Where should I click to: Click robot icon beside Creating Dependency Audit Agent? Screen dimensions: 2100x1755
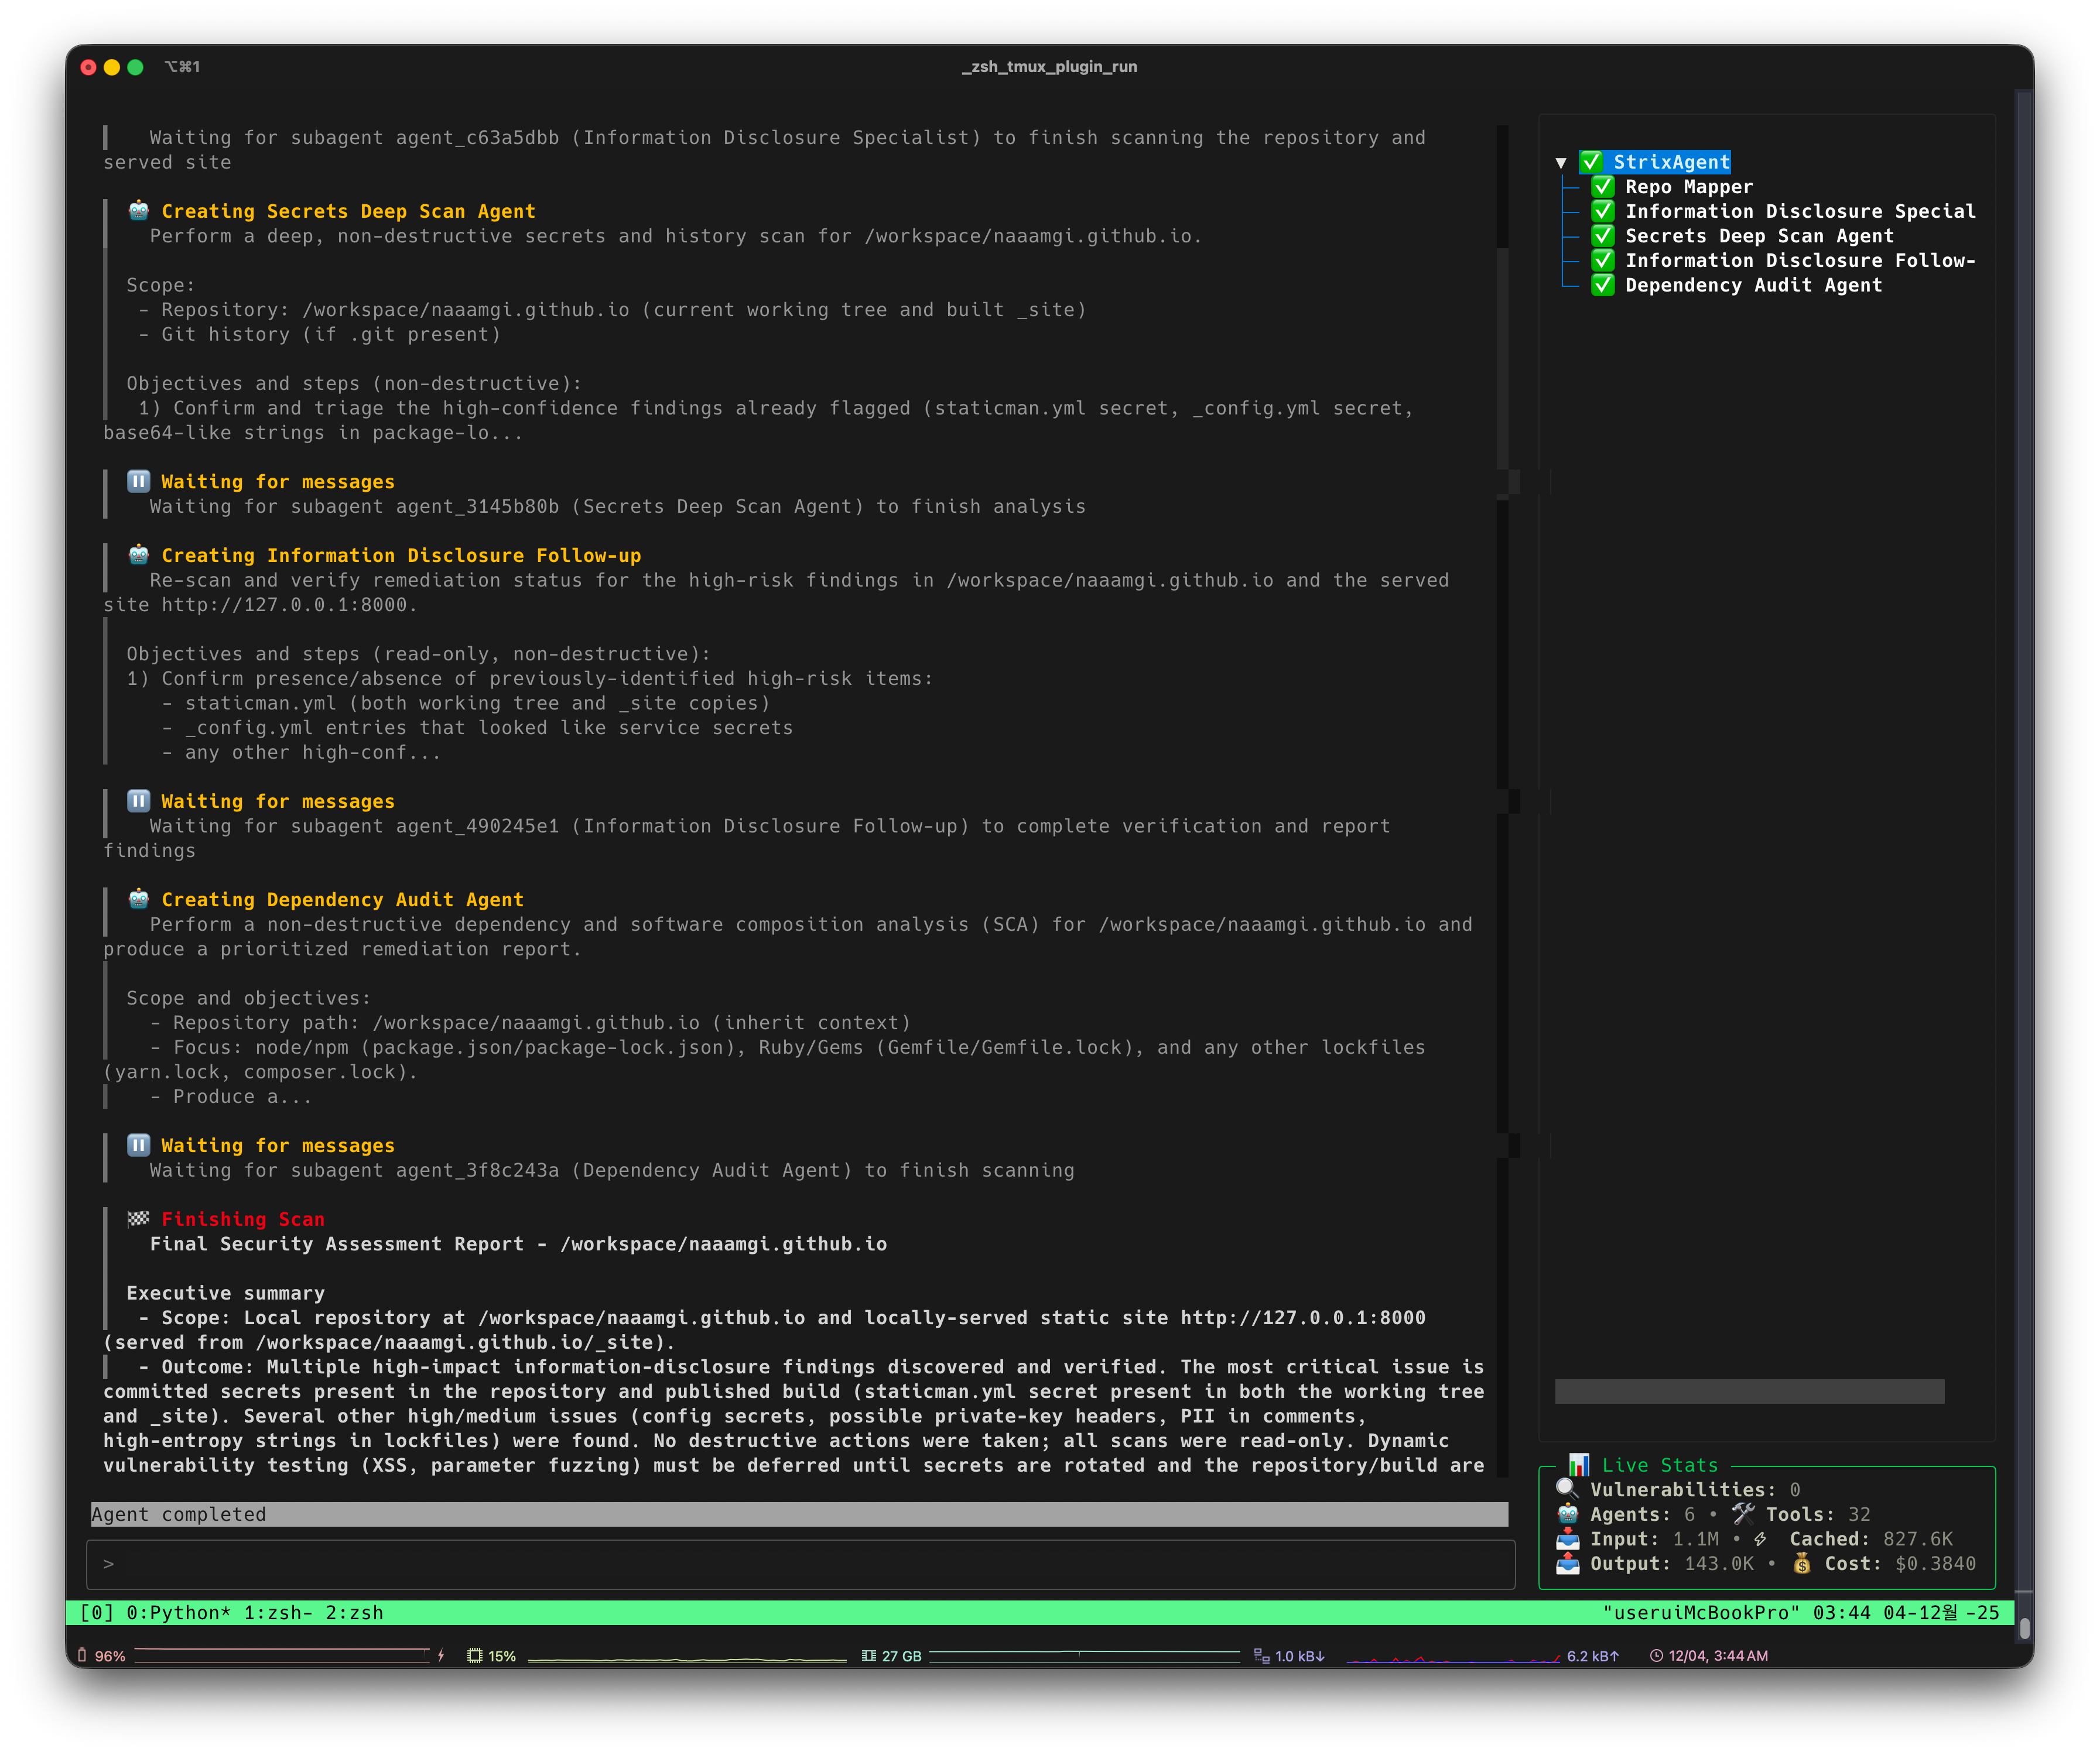pos(139,900)
